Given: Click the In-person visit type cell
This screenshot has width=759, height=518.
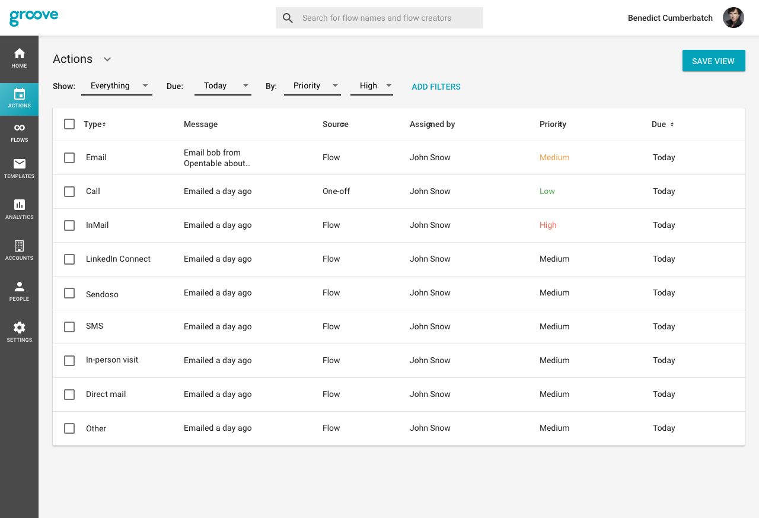Looking at the screenshot, I should tap(112, 360).
